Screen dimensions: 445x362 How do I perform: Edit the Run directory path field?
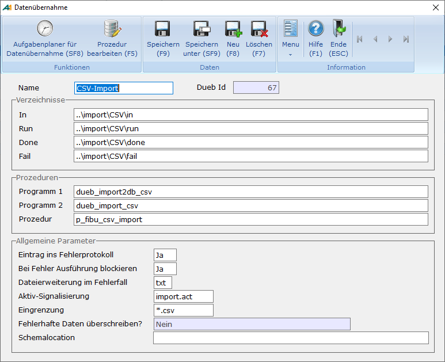[x=251, y=128]
